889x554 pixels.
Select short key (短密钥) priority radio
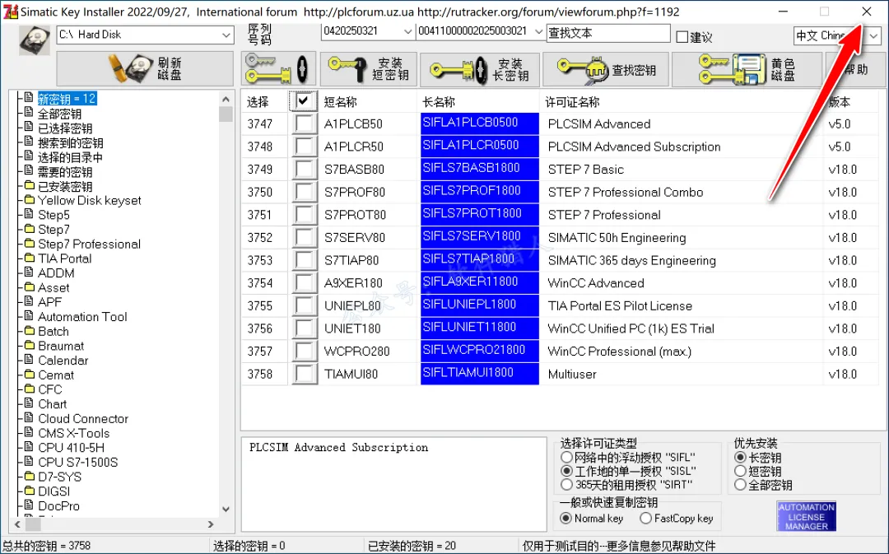[740, 471]
